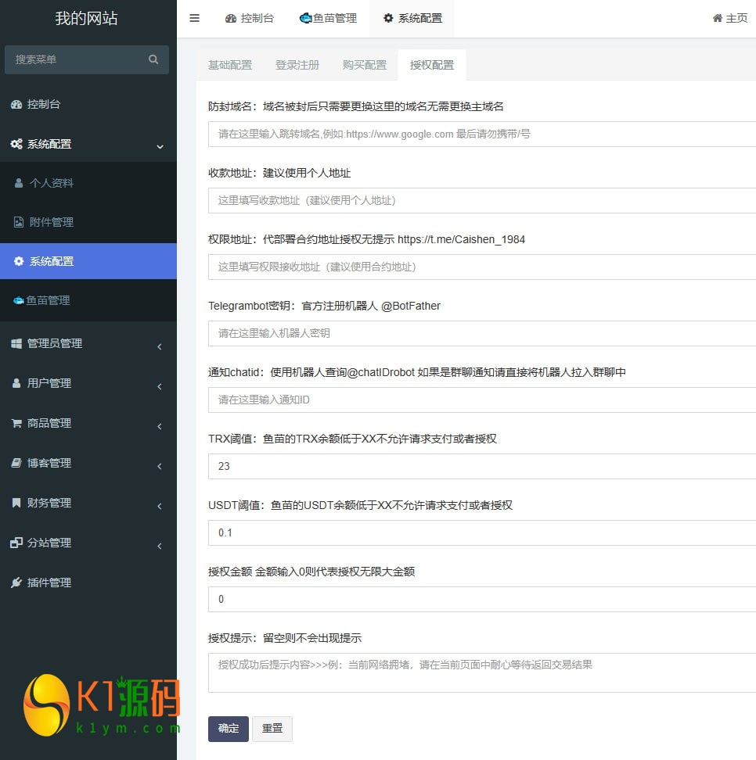The width and height of the screenshot is (756, 760).
Task: Open 鱼苗管理 in the sidebar
Action: coord(47,300)
